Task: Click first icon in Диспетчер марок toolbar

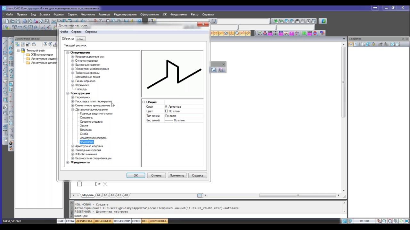Action: (x=18, y=44)
